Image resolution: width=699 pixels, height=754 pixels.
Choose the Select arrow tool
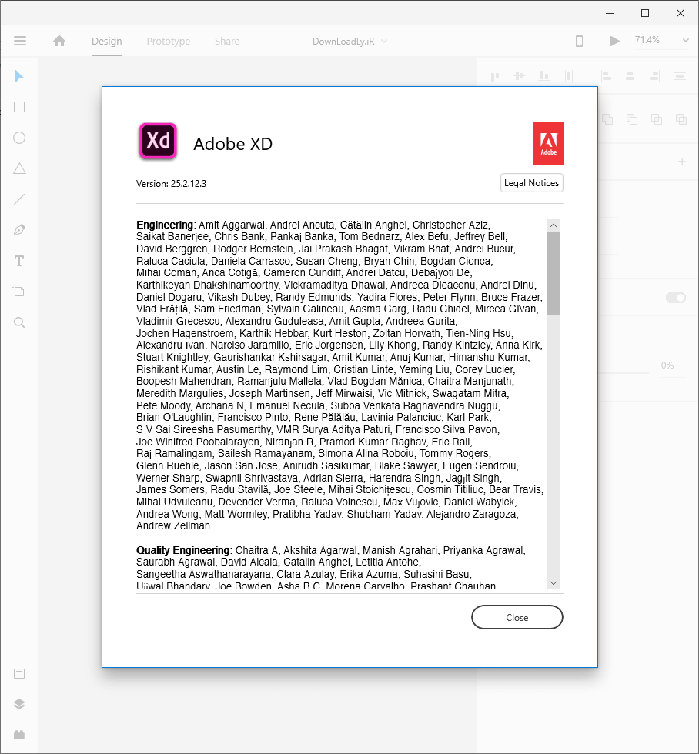(19, 76)
